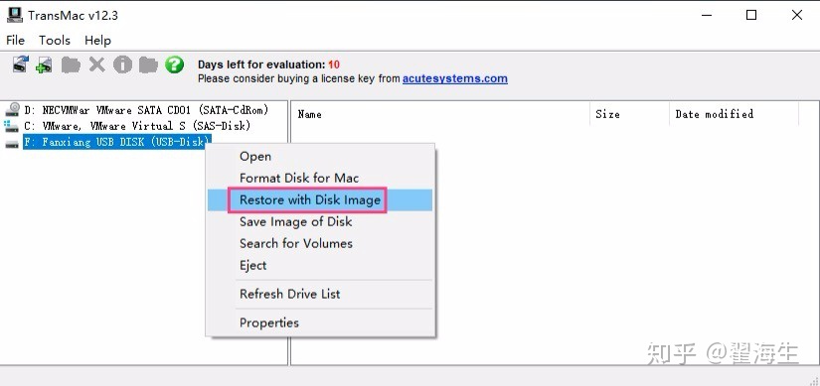Select the D: NECVMWar VMware SATA CD01 drive

pos(146,110)
